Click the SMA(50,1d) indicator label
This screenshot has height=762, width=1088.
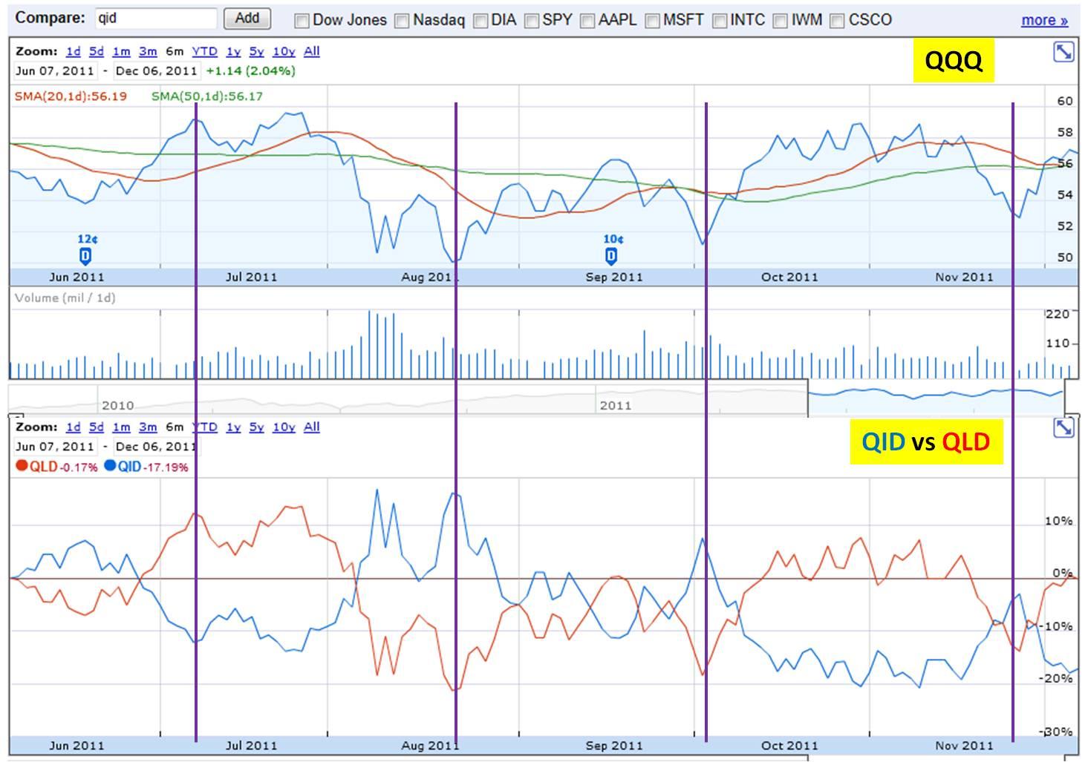tap(207, 96)
